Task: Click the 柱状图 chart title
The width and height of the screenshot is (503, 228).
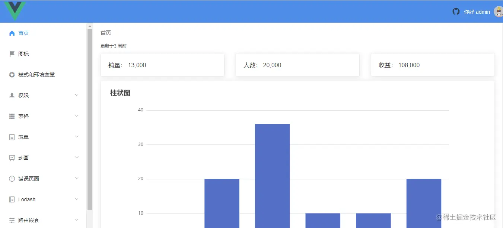Action: [x=120, y=93]
